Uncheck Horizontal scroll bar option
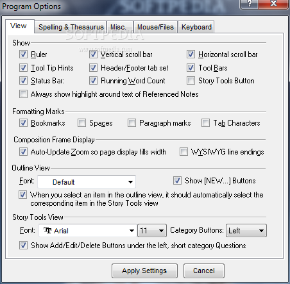This screenshot has width=290, height=284. [x=191, y=54]
